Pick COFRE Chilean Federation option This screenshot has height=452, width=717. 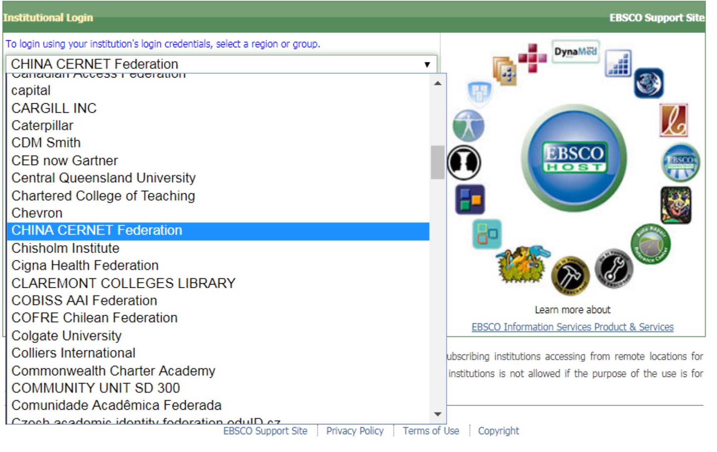click(218, 318)
